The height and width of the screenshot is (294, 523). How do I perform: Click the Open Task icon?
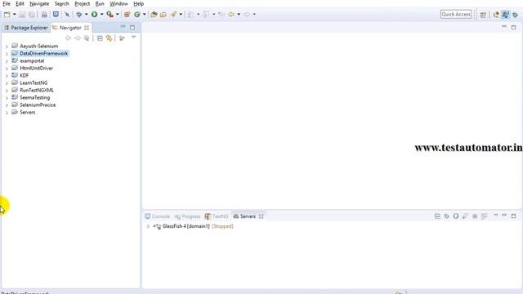[x=163, y=15]
